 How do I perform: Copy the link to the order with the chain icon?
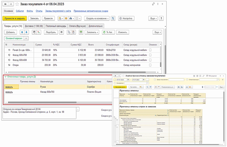153,4
